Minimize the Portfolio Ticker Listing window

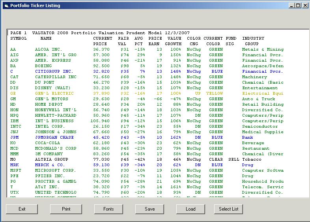point(291,6)
